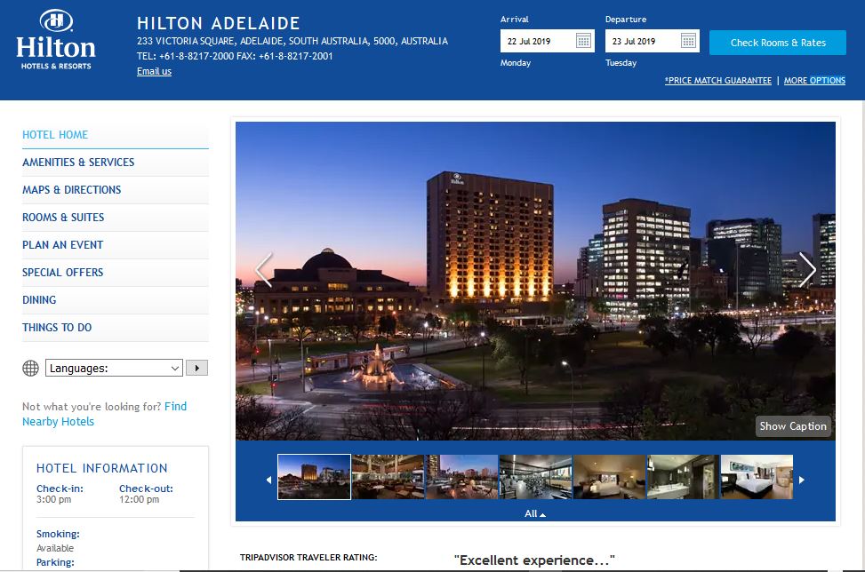This screenshot has height=572, width=865.
Task: Open the Languages dropdown
Action: pyautogui.click(x=114, y=368)
